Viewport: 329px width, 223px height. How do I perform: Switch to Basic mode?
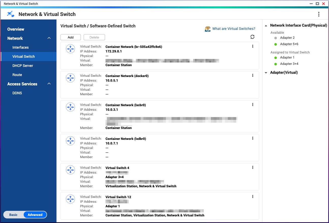point(13,215)
